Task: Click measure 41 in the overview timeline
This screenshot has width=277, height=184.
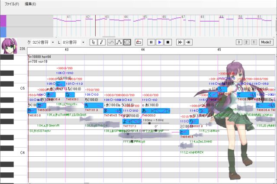Action: (69, 17)
